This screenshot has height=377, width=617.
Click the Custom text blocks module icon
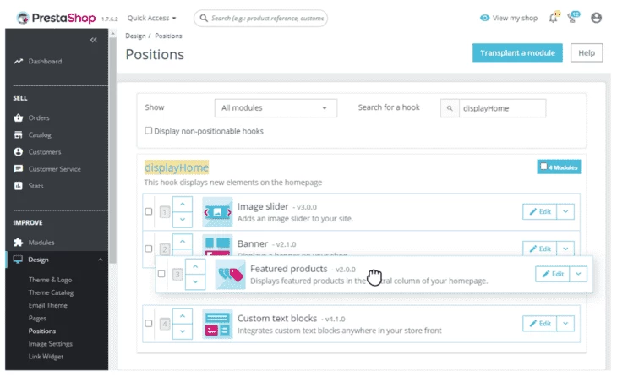pyautogui.click(x=217, y=324)
